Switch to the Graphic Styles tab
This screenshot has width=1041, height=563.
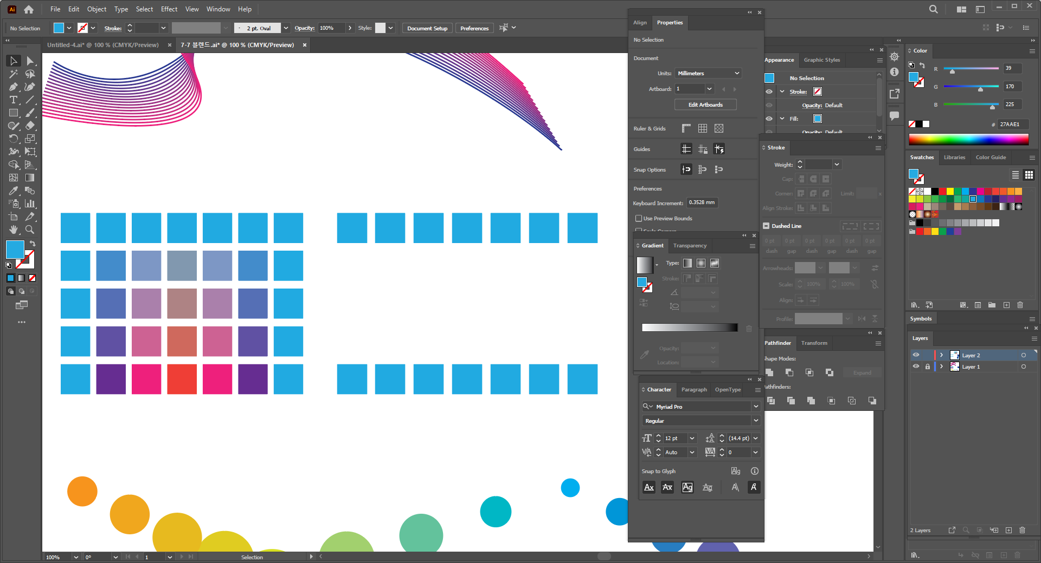pos(822,60)
